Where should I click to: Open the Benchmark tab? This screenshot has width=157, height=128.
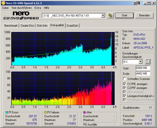11,26
